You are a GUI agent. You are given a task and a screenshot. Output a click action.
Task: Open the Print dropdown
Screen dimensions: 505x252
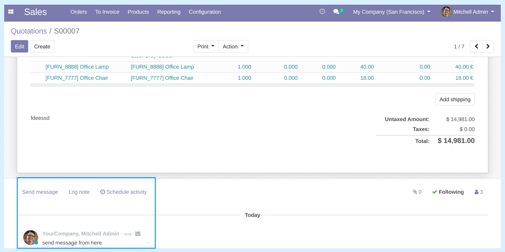coord(206,46)
